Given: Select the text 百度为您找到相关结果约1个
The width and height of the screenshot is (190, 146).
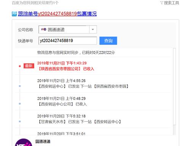Looking at the screenshot, I should tap(35, 3).
